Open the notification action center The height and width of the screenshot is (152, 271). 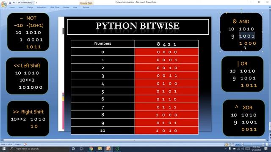(x=266, y=149)
